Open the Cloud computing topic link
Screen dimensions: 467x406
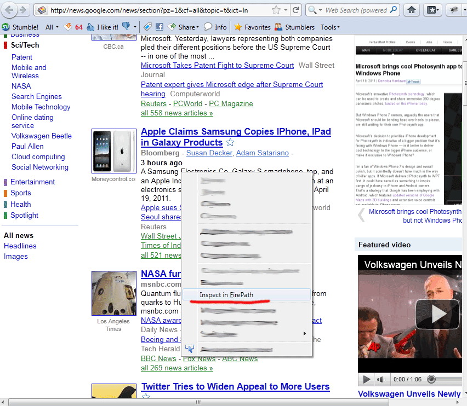[38, 156]
